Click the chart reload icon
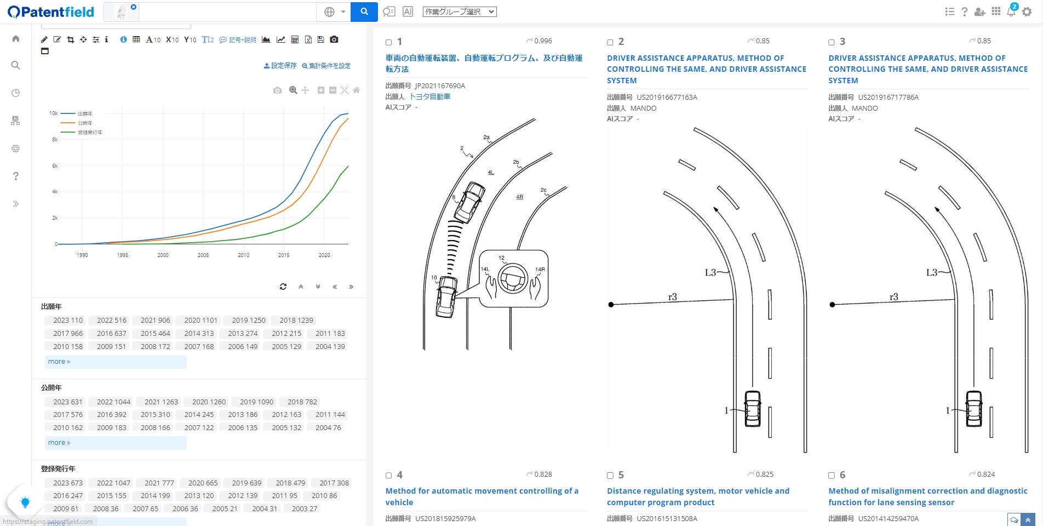 283,287
